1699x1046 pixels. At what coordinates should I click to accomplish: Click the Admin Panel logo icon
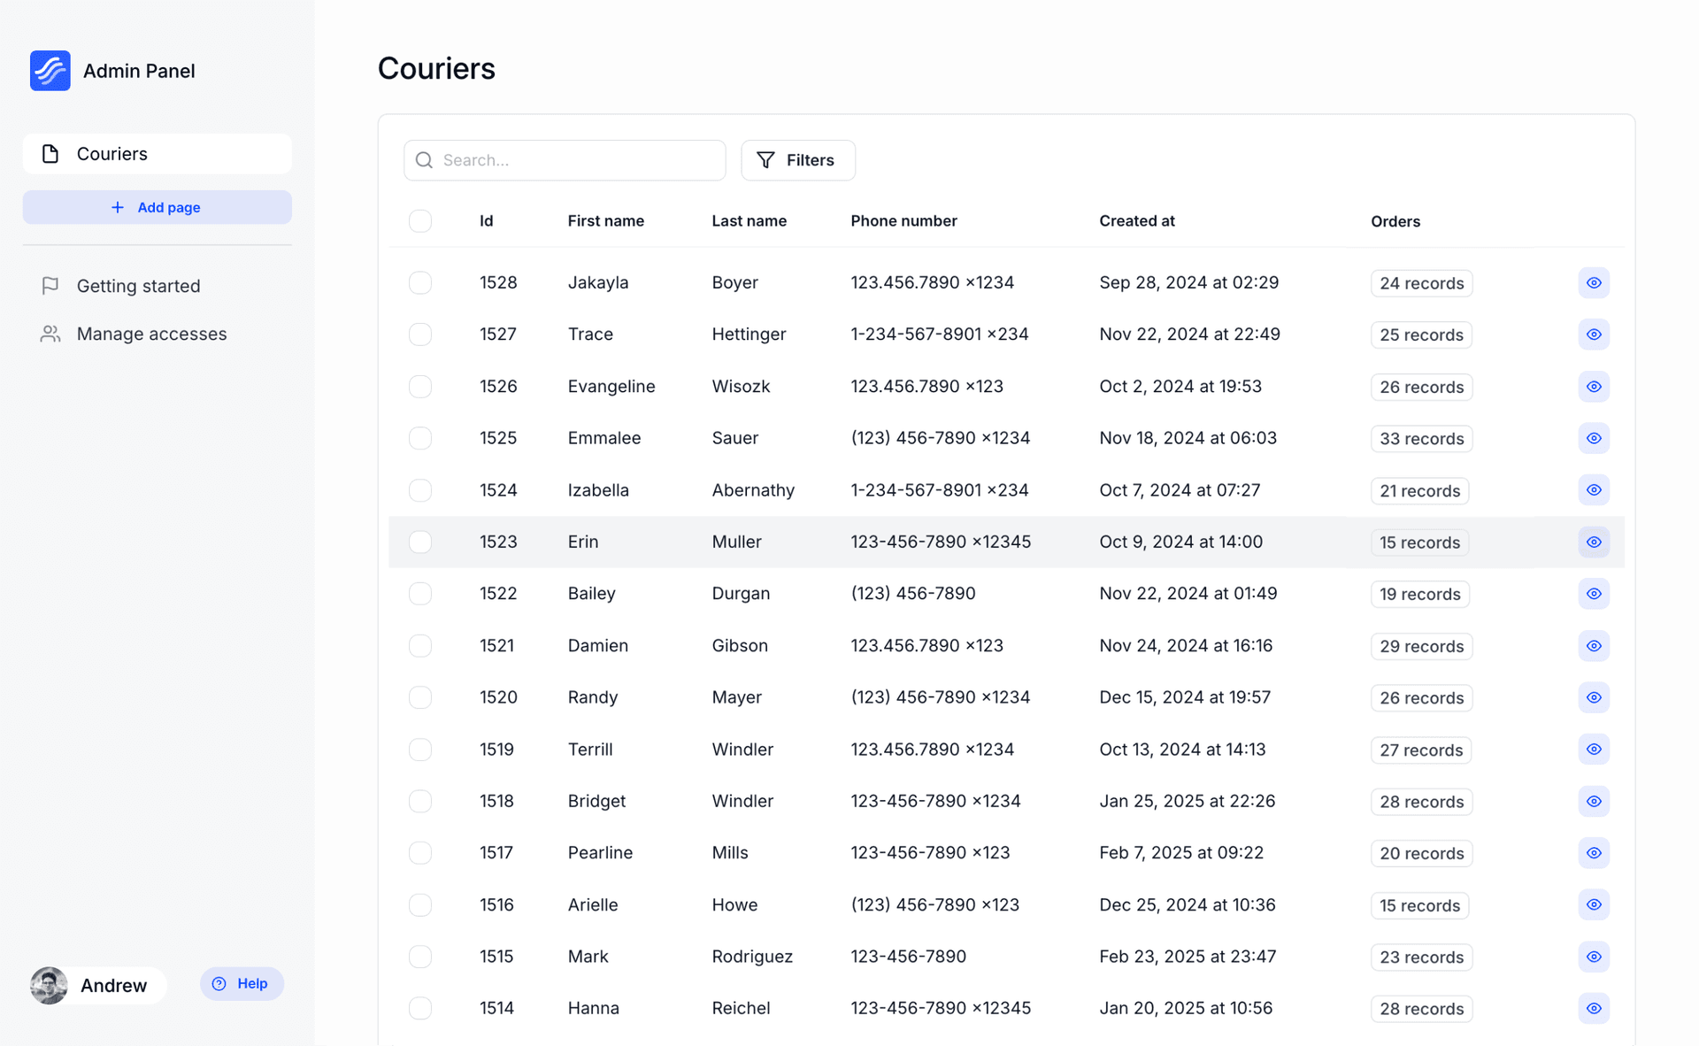click(x=50, y=71)
